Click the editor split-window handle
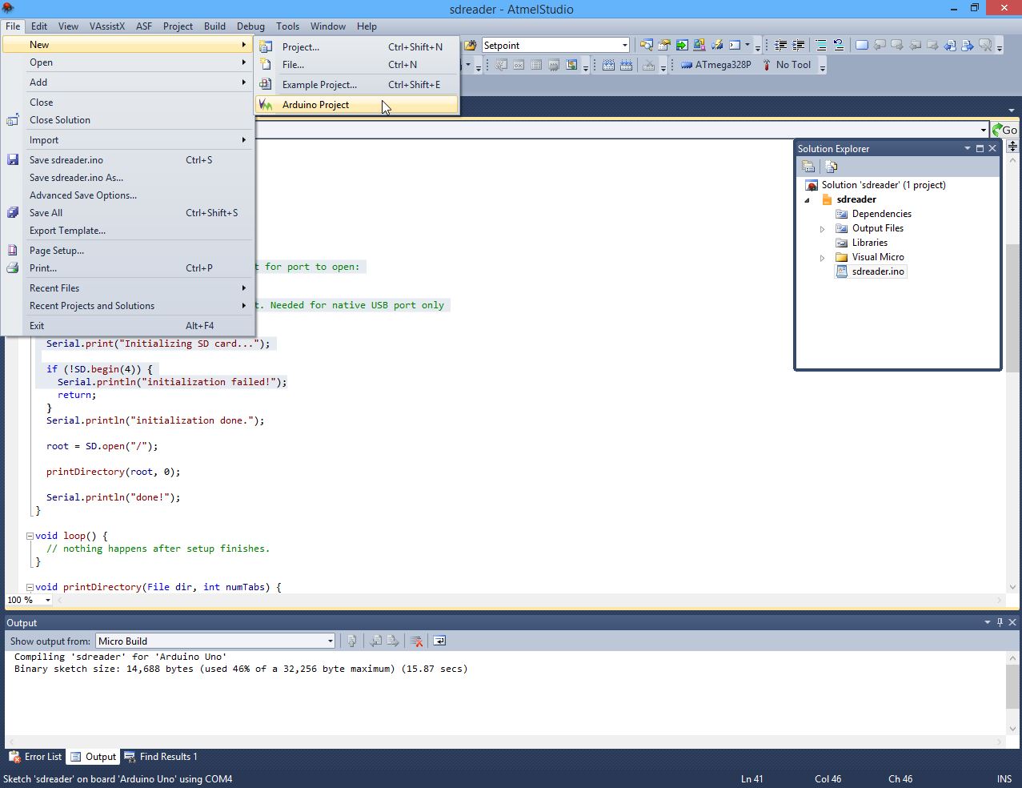The height and width of the screenshot is (788, 1022). tap(1012, 146)
